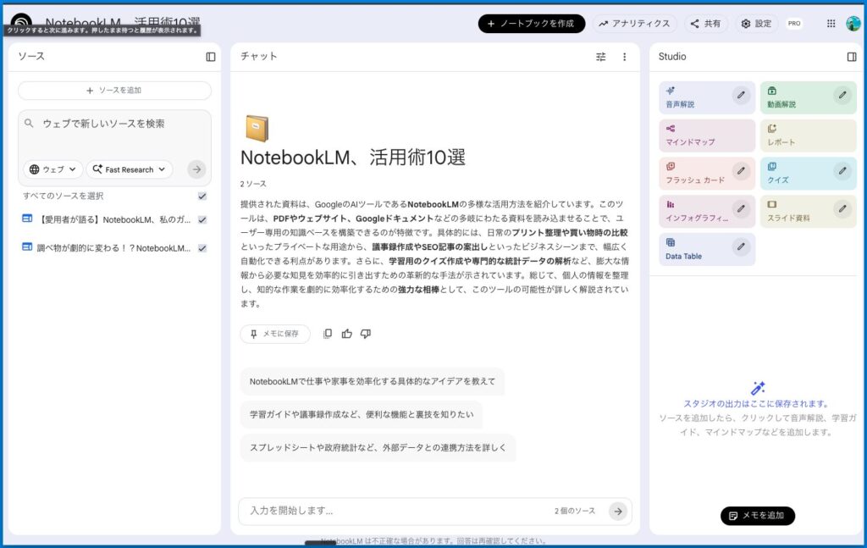Viewport: 867px width, 548px height.
Task: Expand the ウェブ source type dropdown
Action: (52, 169)
